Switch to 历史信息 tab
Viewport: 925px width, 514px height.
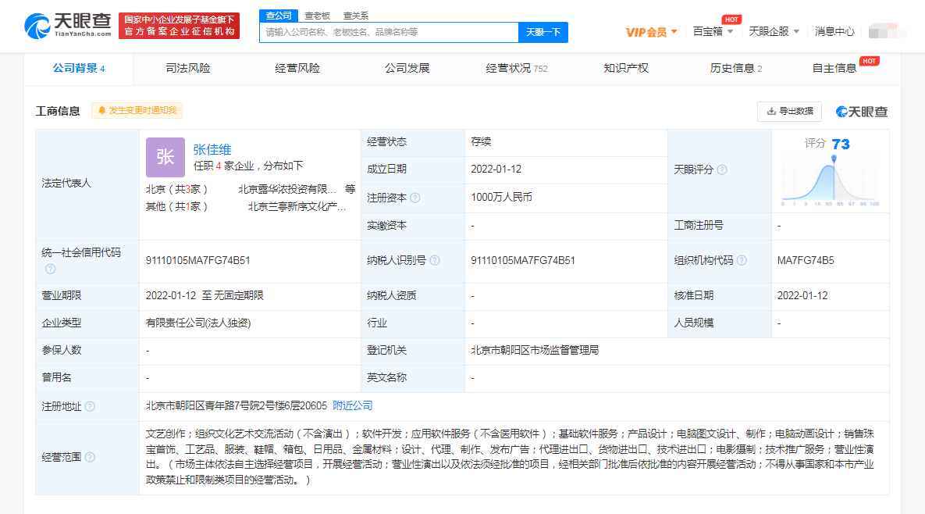735,69
